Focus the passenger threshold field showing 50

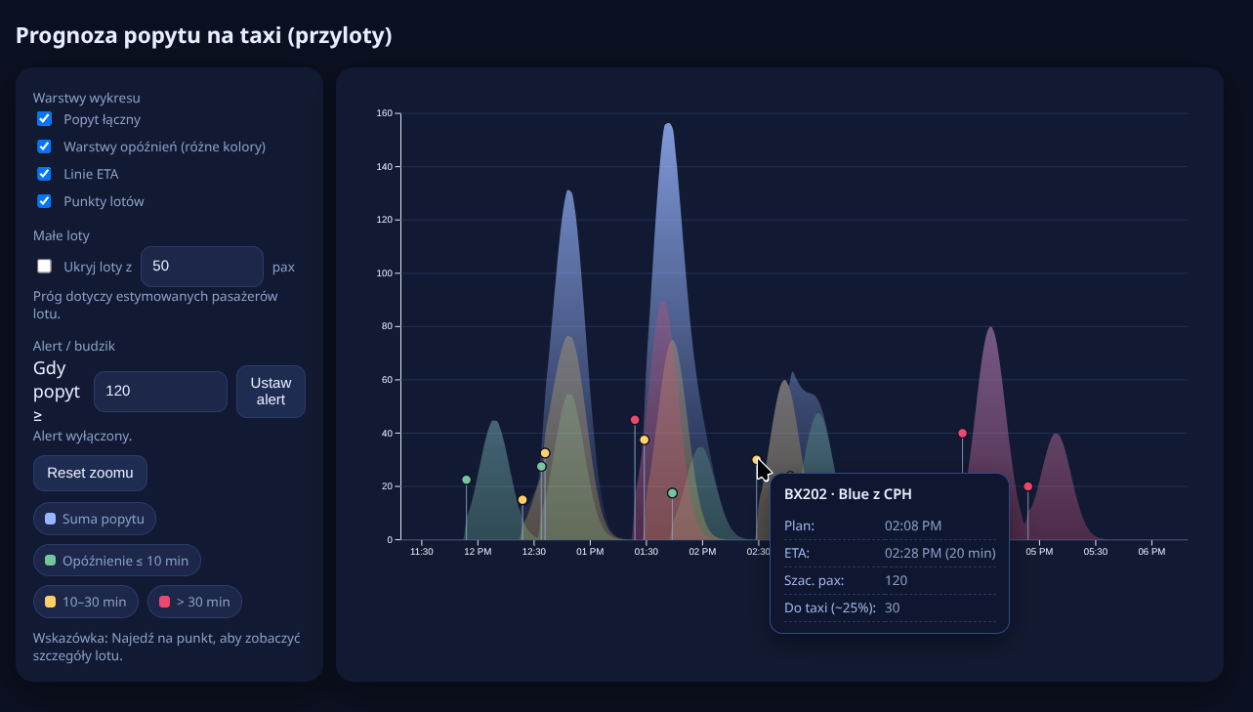click(201, 267)
